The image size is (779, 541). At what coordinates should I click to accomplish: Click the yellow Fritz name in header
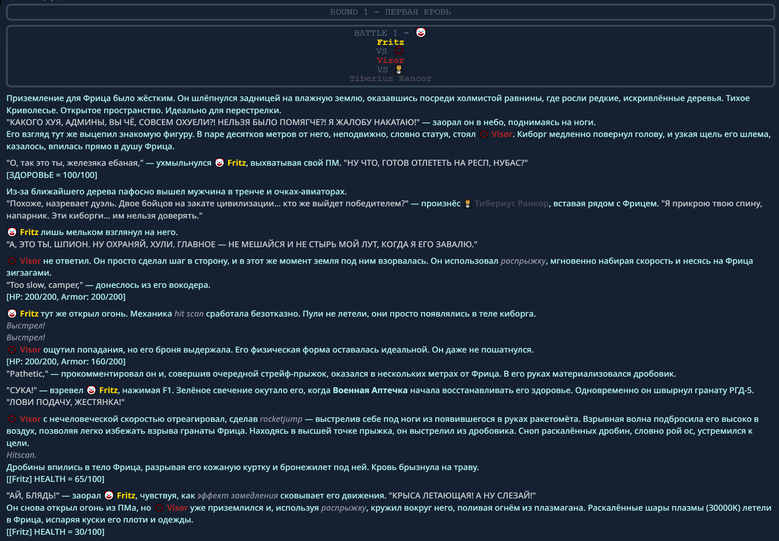390,42
